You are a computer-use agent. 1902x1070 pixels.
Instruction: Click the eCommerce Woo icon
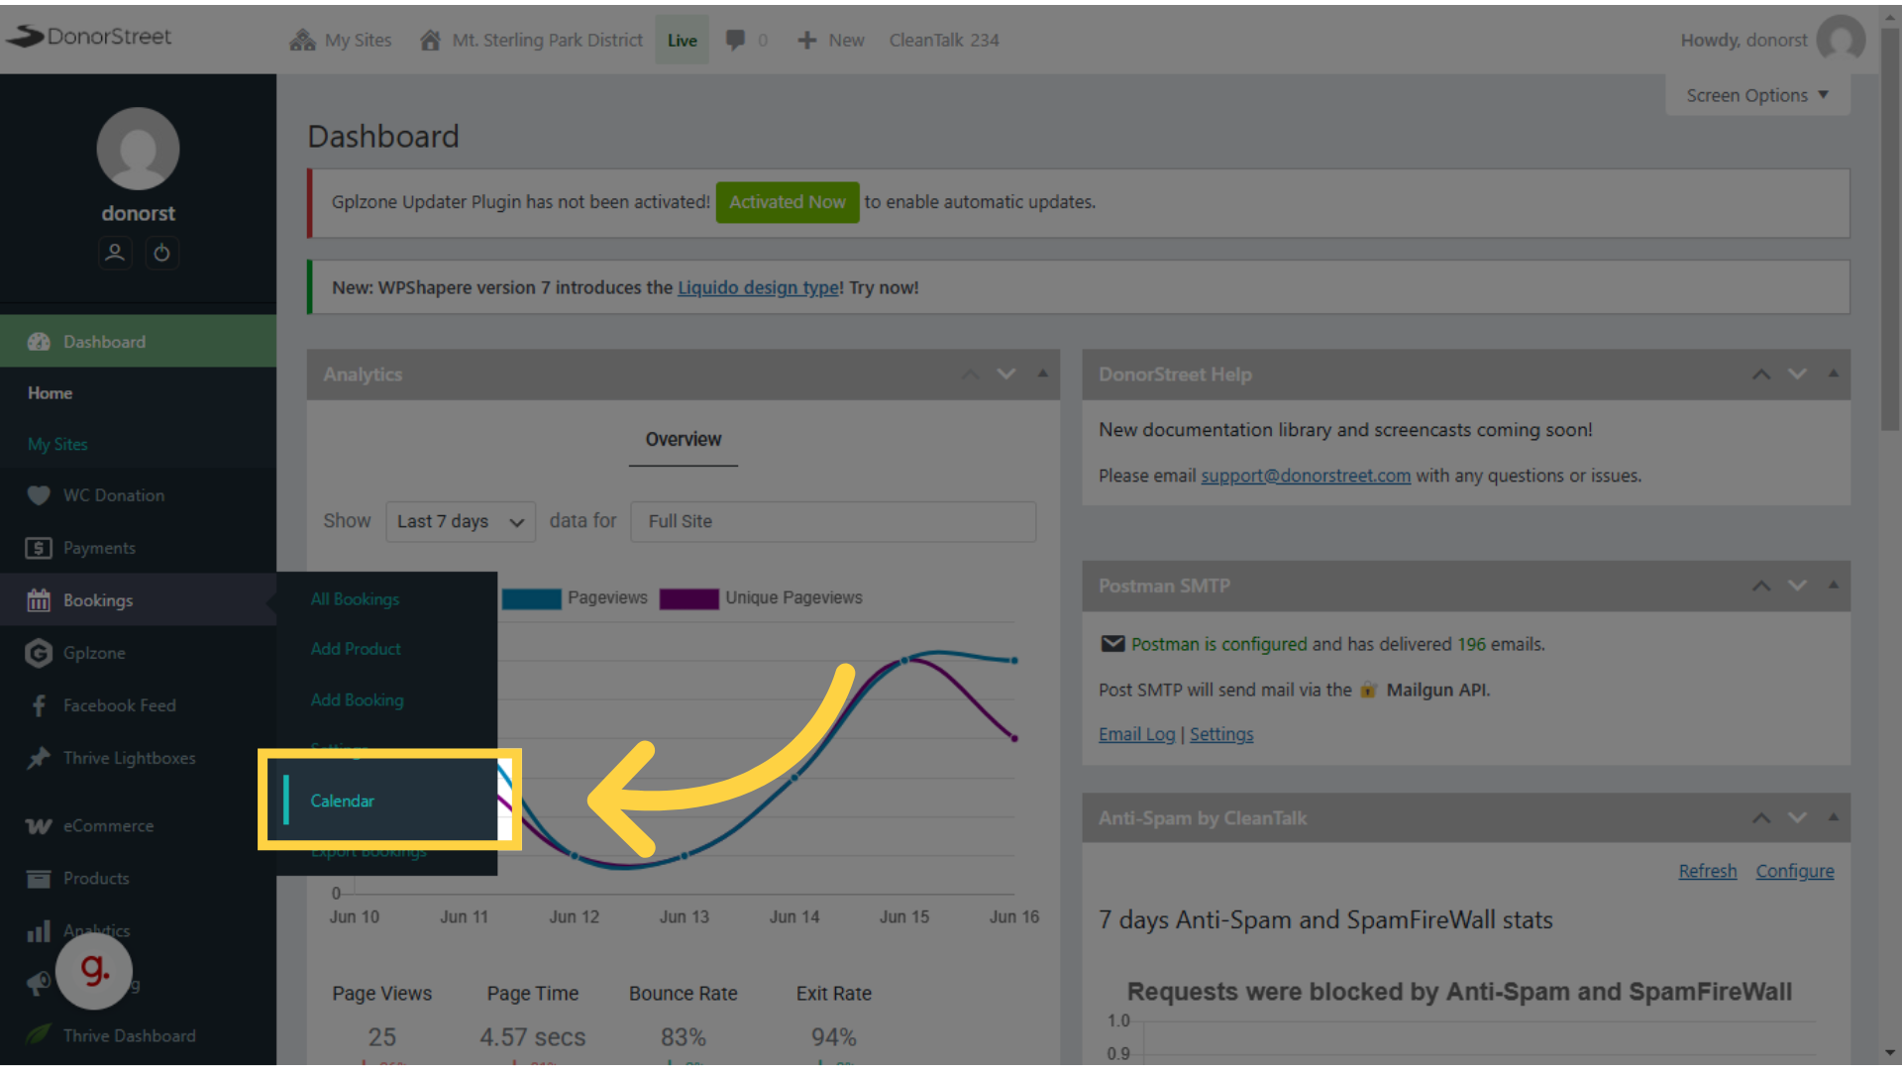coord(39,826)
